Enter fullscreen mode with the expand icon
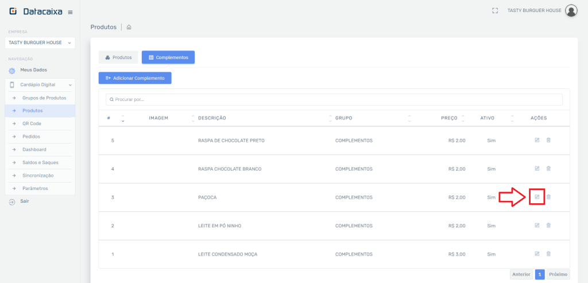The height and width of the screenshot is (283, 588). [495, 10]
